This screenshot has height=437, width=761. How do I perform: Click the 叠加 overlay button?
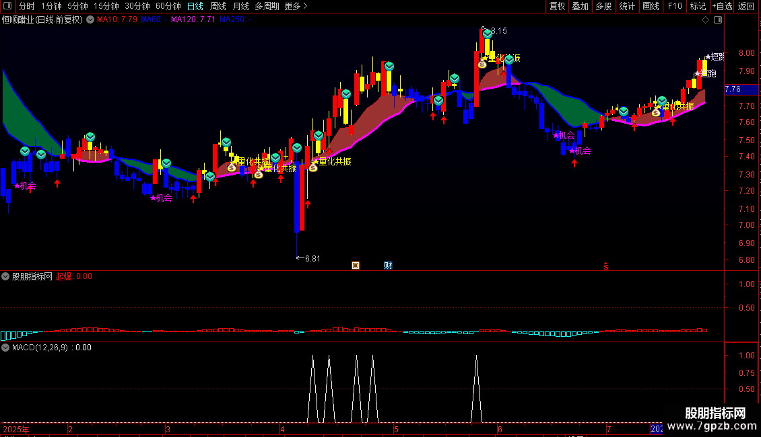click(580, 6)
